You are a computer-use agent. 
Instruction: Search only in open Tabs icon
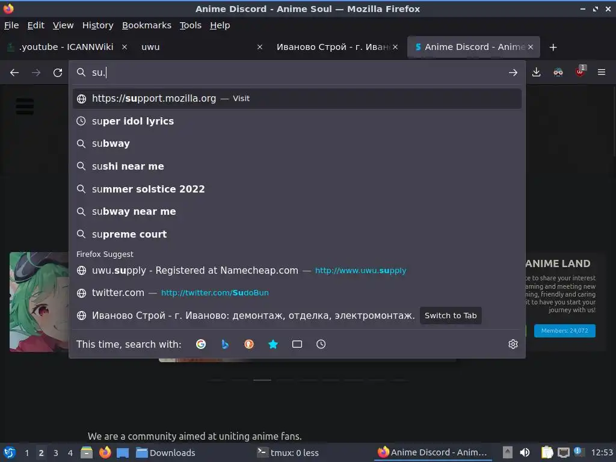coord(297,344)
